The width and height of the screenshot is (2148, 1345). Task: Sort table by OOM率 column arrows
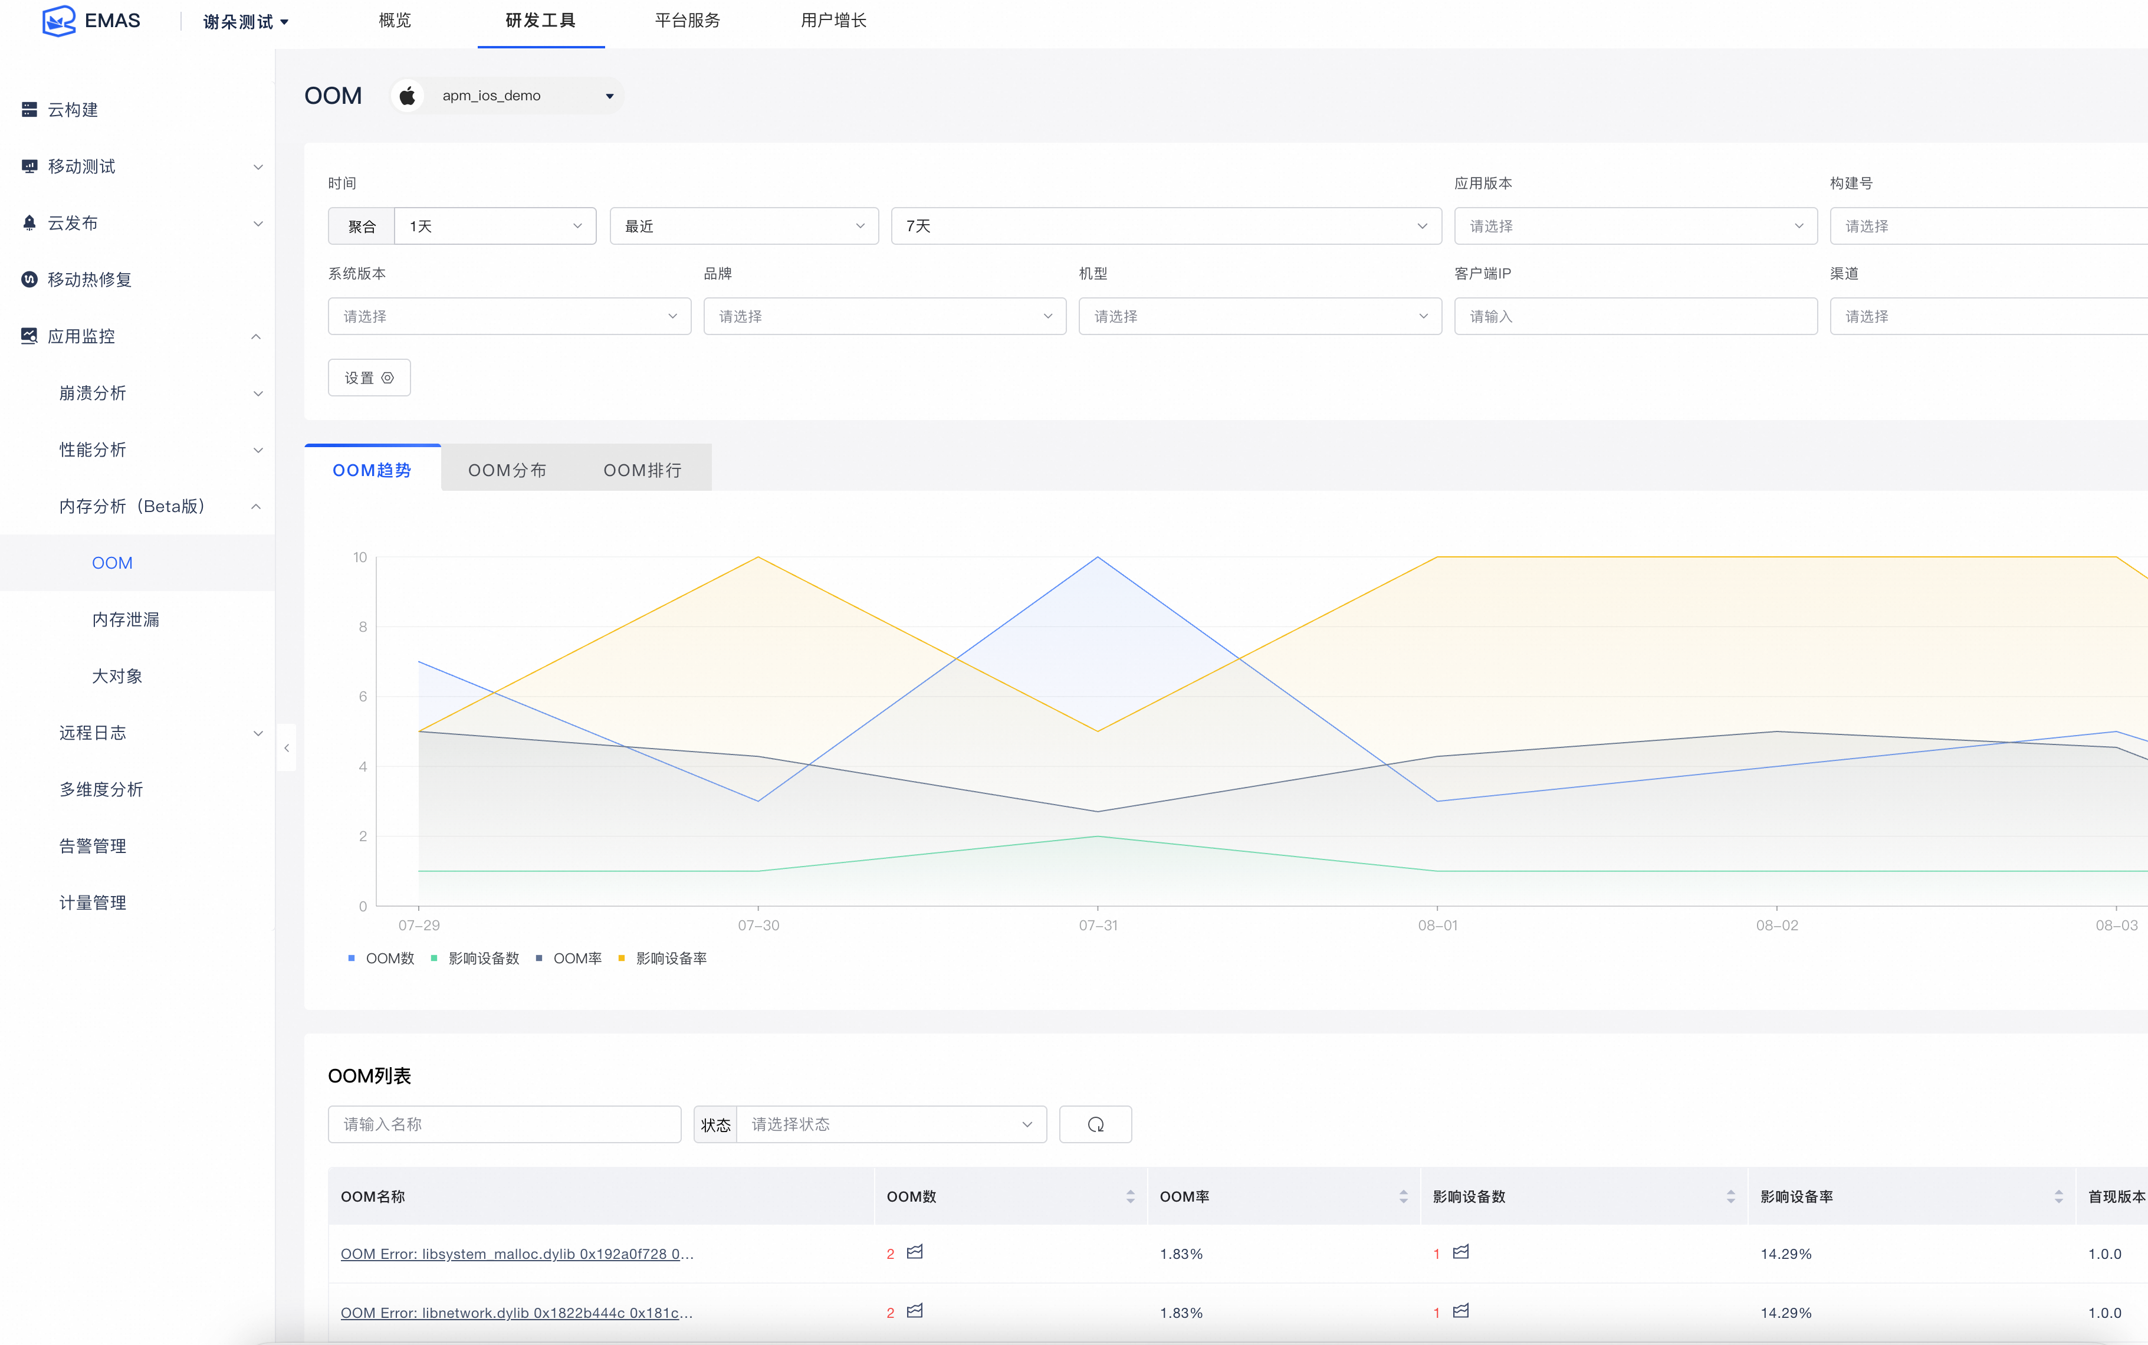(x=1403, y=1196)
